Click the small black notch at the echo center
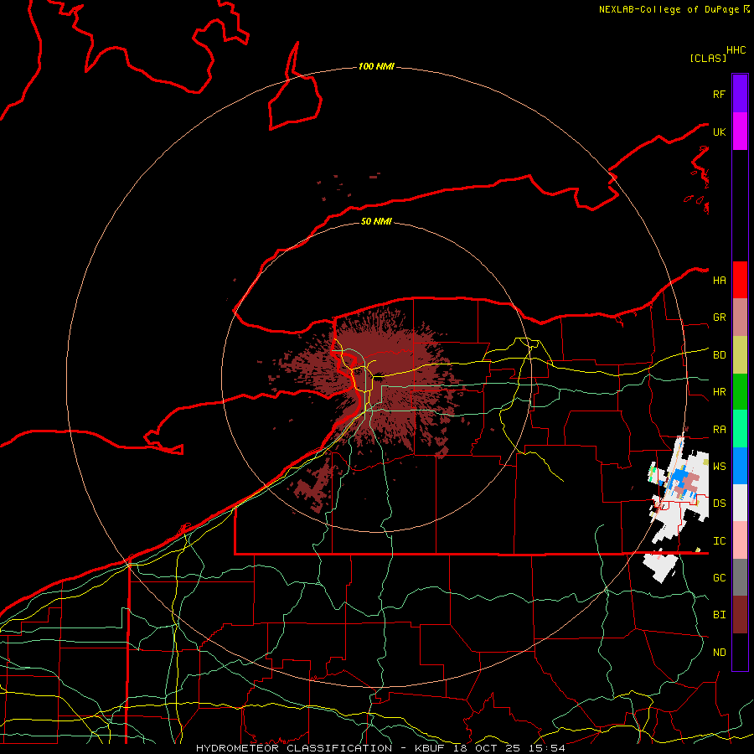 [x=378, y=377]
